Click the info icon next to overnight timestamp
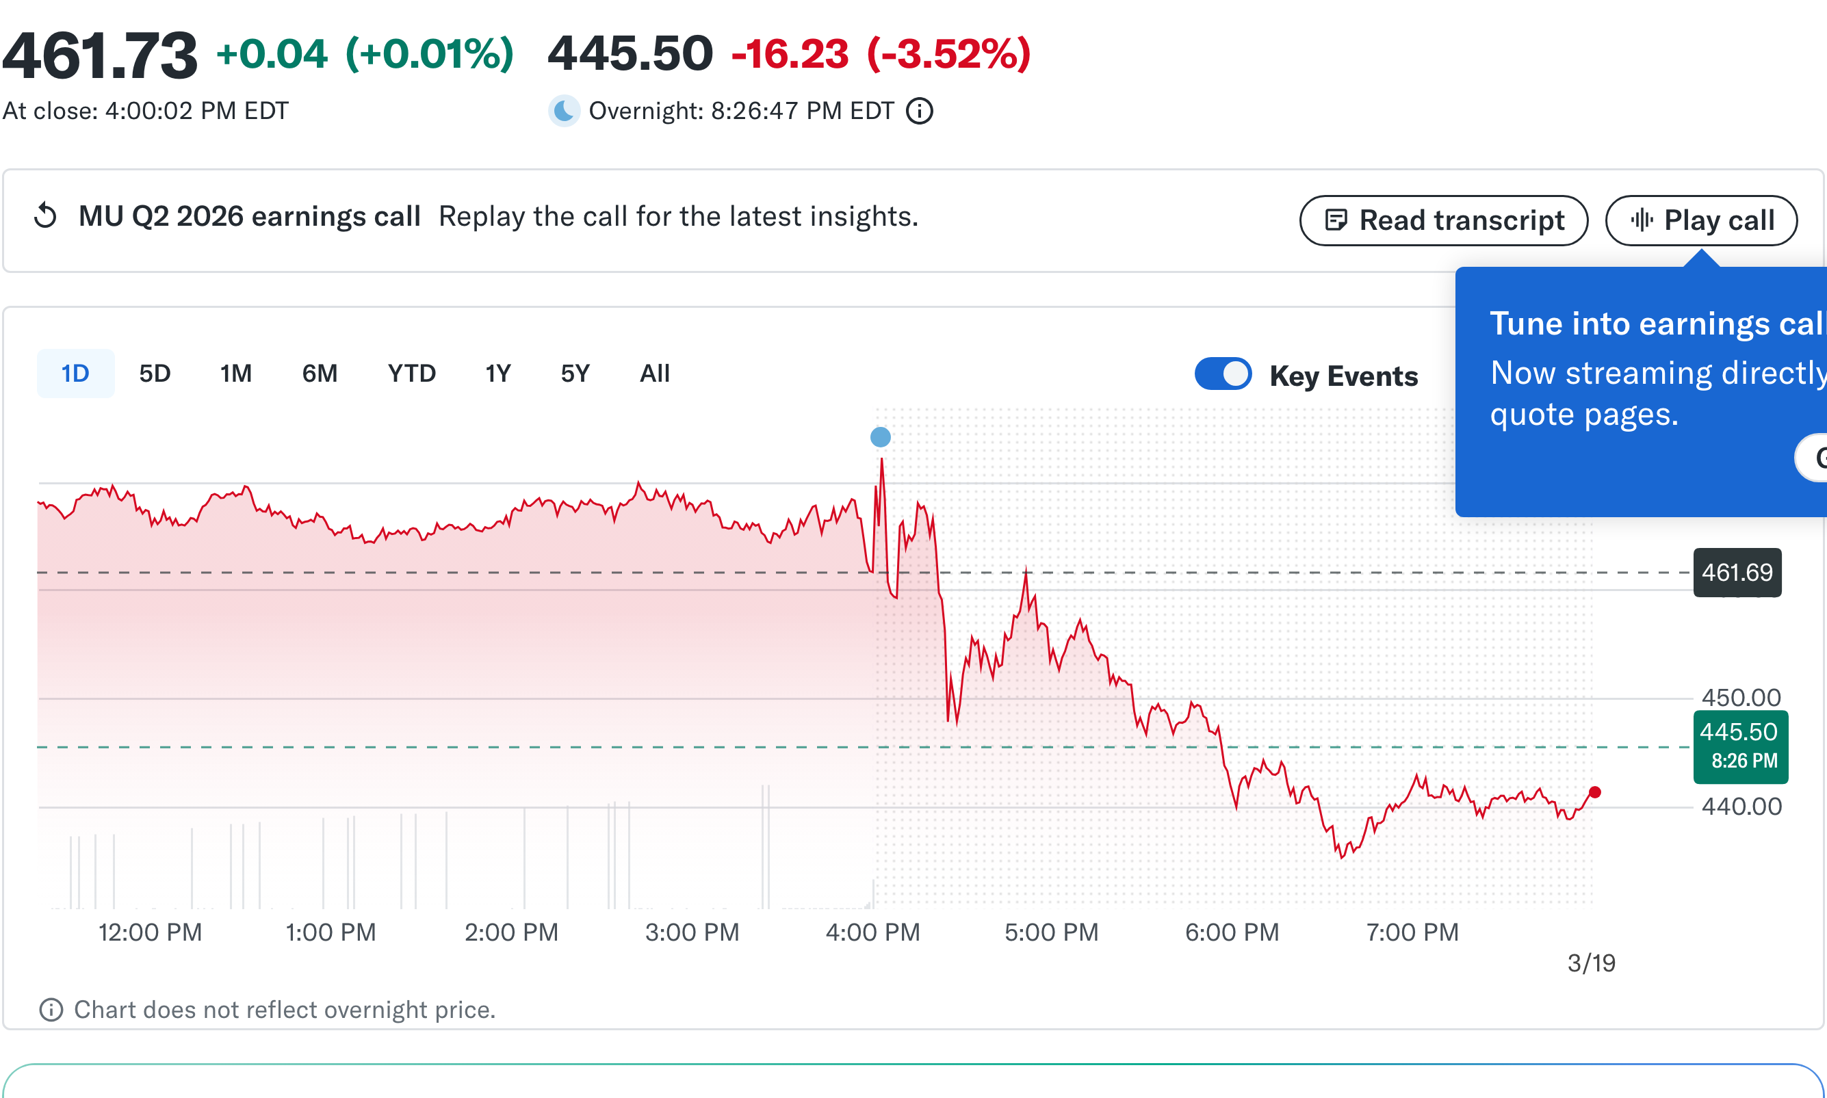This screenshot has height=1098, width=1827. point(919,111)
